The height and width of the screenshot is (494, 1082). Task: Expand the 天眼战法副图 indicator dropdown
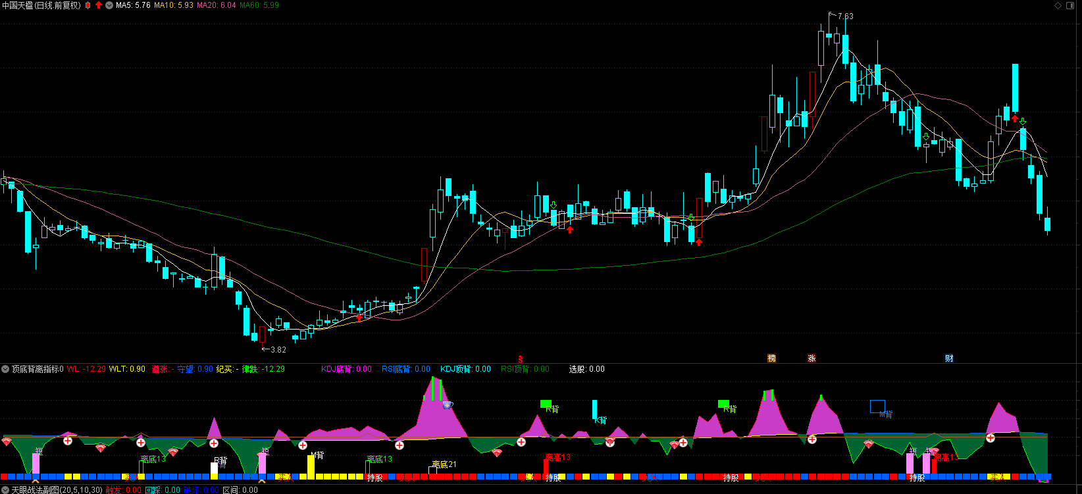click(5, 490)
